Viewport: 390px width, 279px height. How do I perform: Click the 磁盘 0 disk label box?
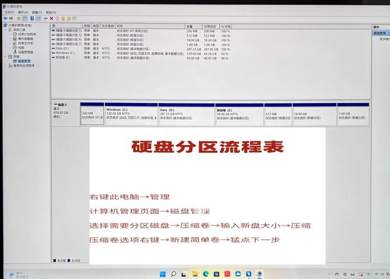pyautogui.click(x=66, y=114)
